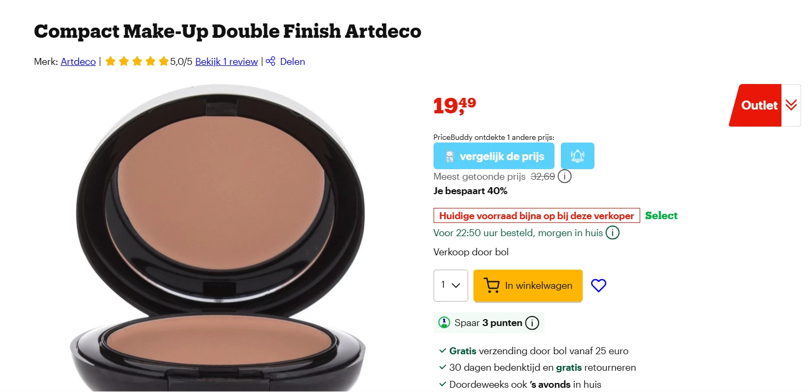The width and height of the screenshot is (808, 392).
Task: Click the shopping cart icon in winkelwagen button
Action: point(491,286)
